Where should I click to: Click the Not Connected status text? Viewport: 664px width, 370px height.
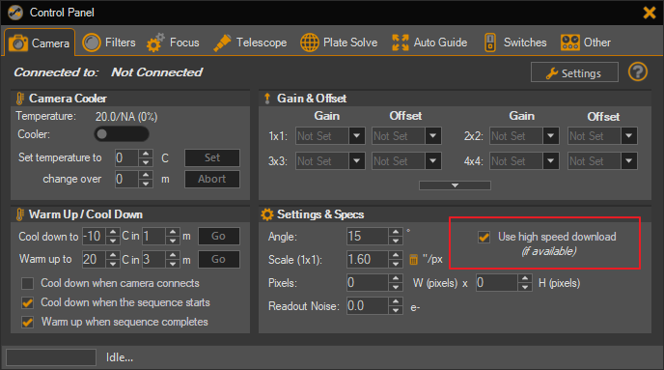coord(156,72)
